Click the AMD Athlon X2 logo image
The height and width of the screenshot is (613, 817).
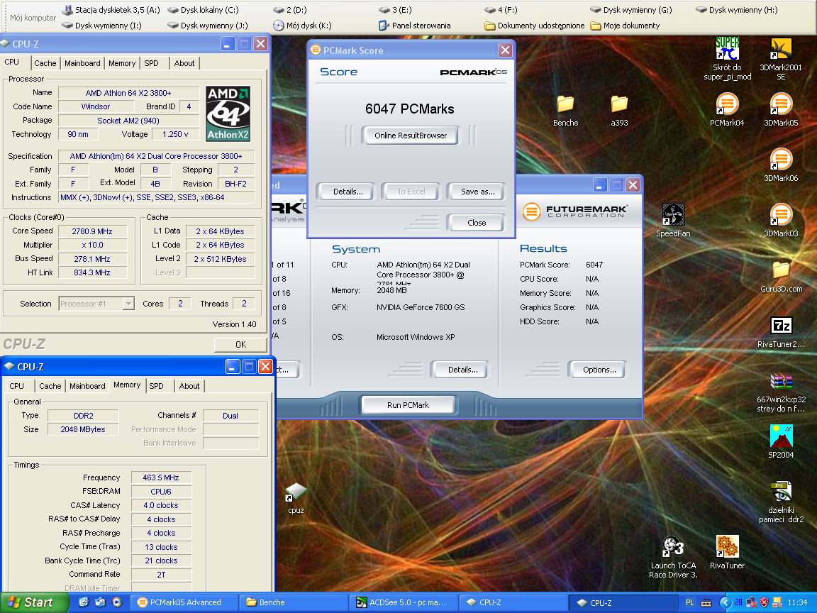[x=228, y=114]
